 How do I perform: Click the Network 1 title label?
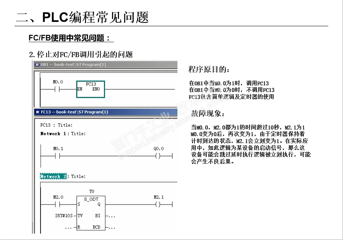point(63,134)
